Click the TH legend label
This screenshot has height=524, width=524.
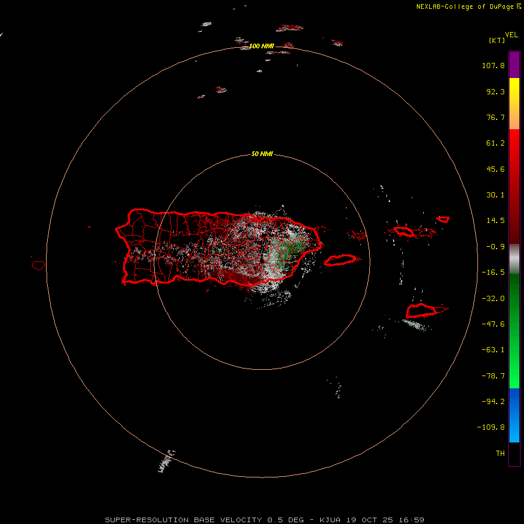[500, 454]
